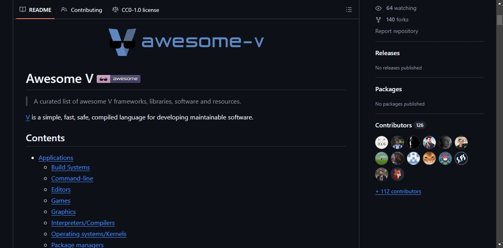Open the Packages heading link
This screenshot has width=503, height=248.
[x=388, y=89]
